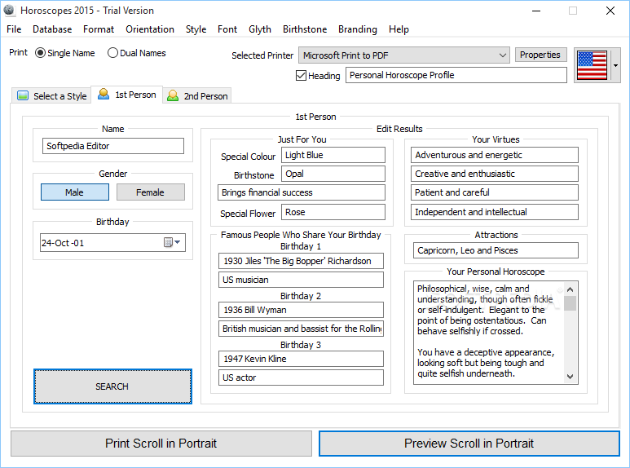
Task: Open the Help menu
Action: coord(399,29)
